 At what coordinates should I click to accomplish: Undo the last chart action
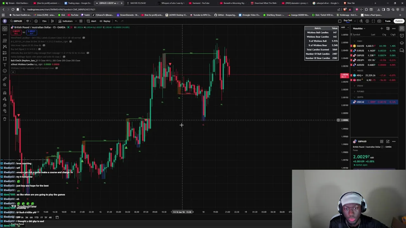pos(116,21)
